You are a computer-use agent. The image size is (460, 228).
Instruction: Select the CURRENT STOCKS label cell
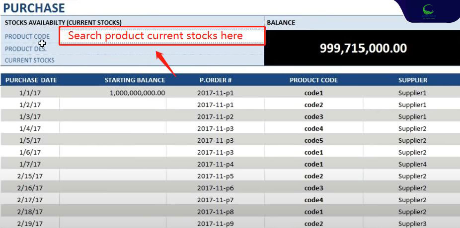[30, 60]
